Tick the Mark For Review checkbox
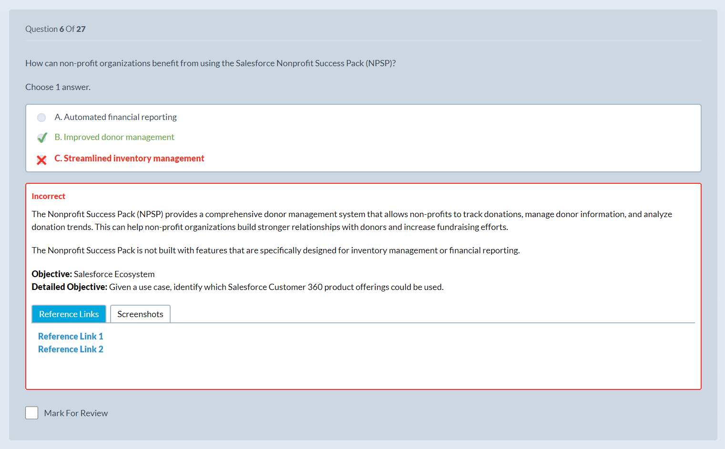The image size is (725, 449). pyautogui.click(x=31, y=413)
